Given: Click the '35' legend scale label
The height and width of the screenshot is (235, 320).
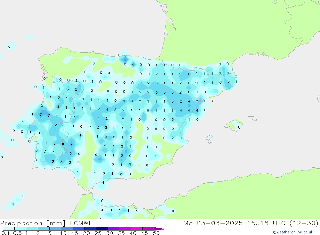Looking at the screenshot, I should 121,233.
